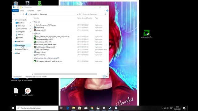The image size is (198, 111).
Task: Select the blank text file on desktop
Action: (x=16, y=92)
